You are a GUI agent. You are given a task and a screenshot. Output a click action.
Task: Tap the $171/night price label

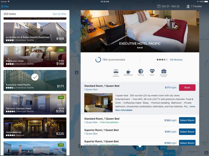coord(171,88)
